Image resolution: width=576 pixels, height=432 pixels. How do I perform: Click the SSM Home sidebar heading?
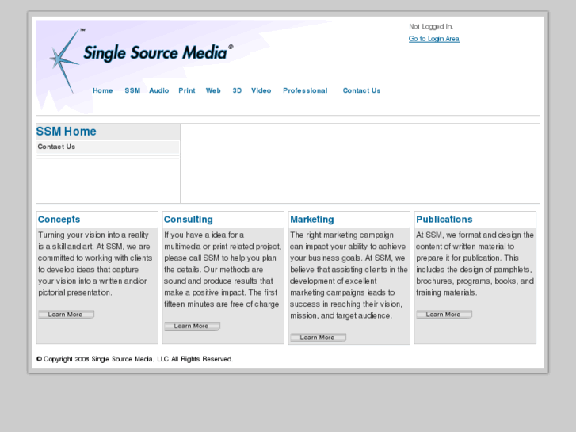point(66,132)
